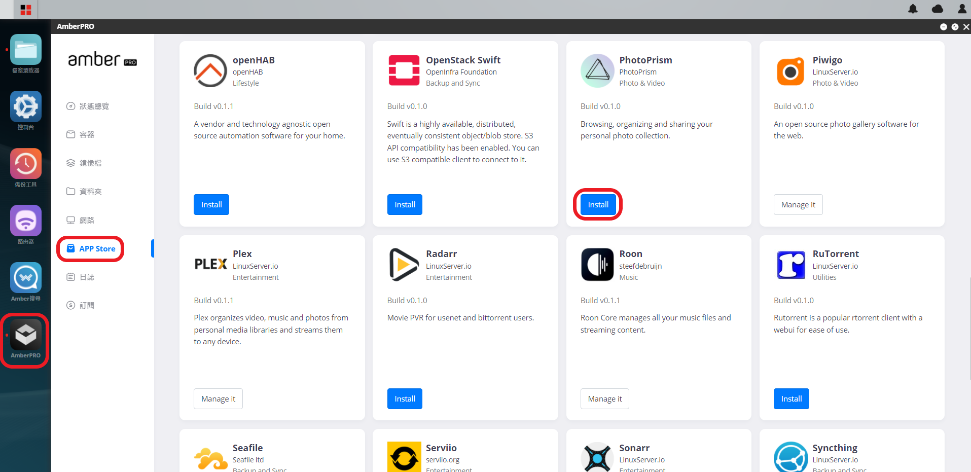The height and width of the screenshot is (472, 971).
Task: Click 'Build v0.1.1' under Roon
Action: coord(600,301)
